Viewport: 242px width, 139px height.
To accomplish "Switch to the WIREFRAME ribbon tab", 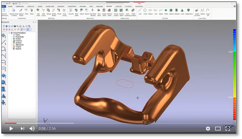I will click(x=20, y=7).
